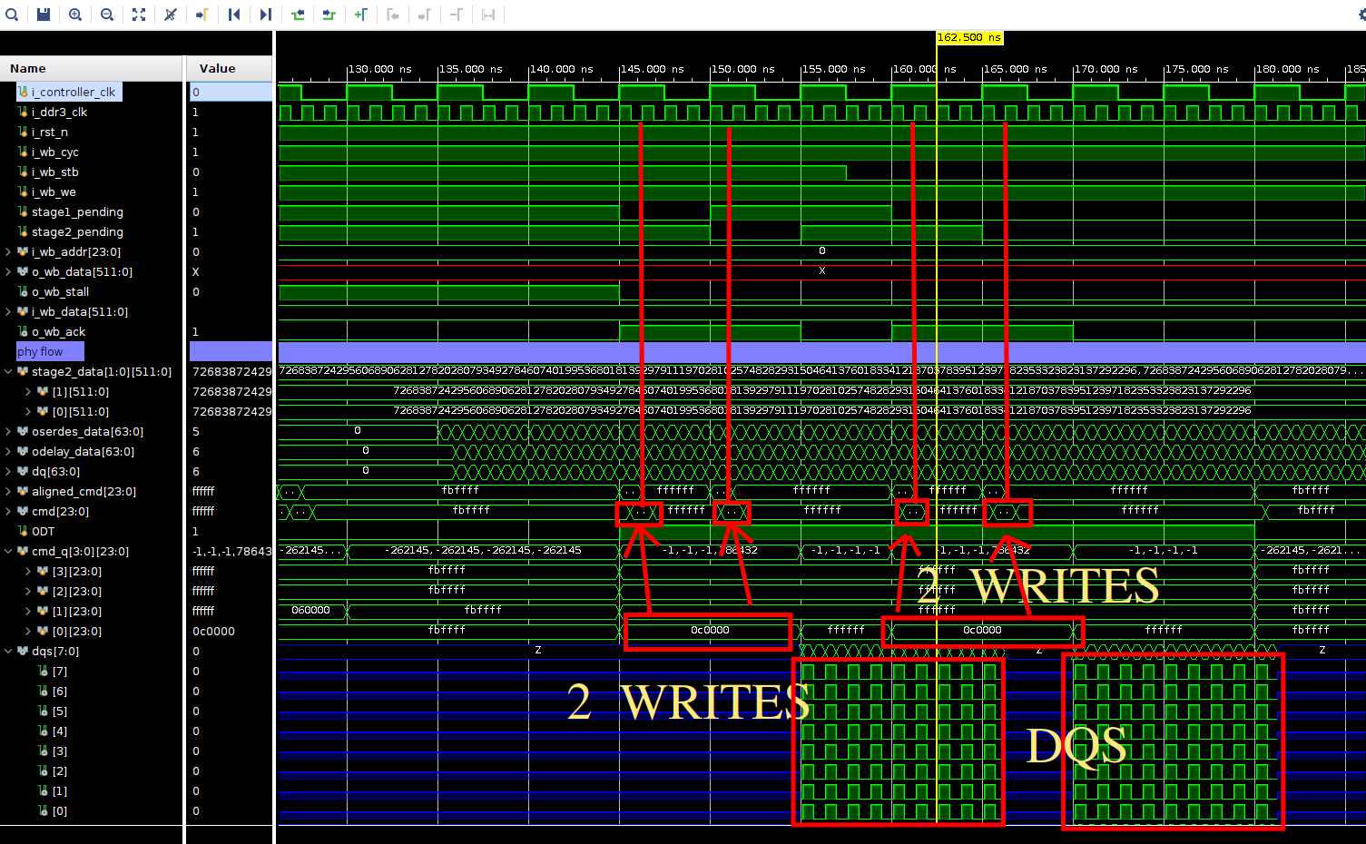The height and width of the screenshot is (844, 1366).
Task: Click the delete marker icon
Action: coord(457,15)
